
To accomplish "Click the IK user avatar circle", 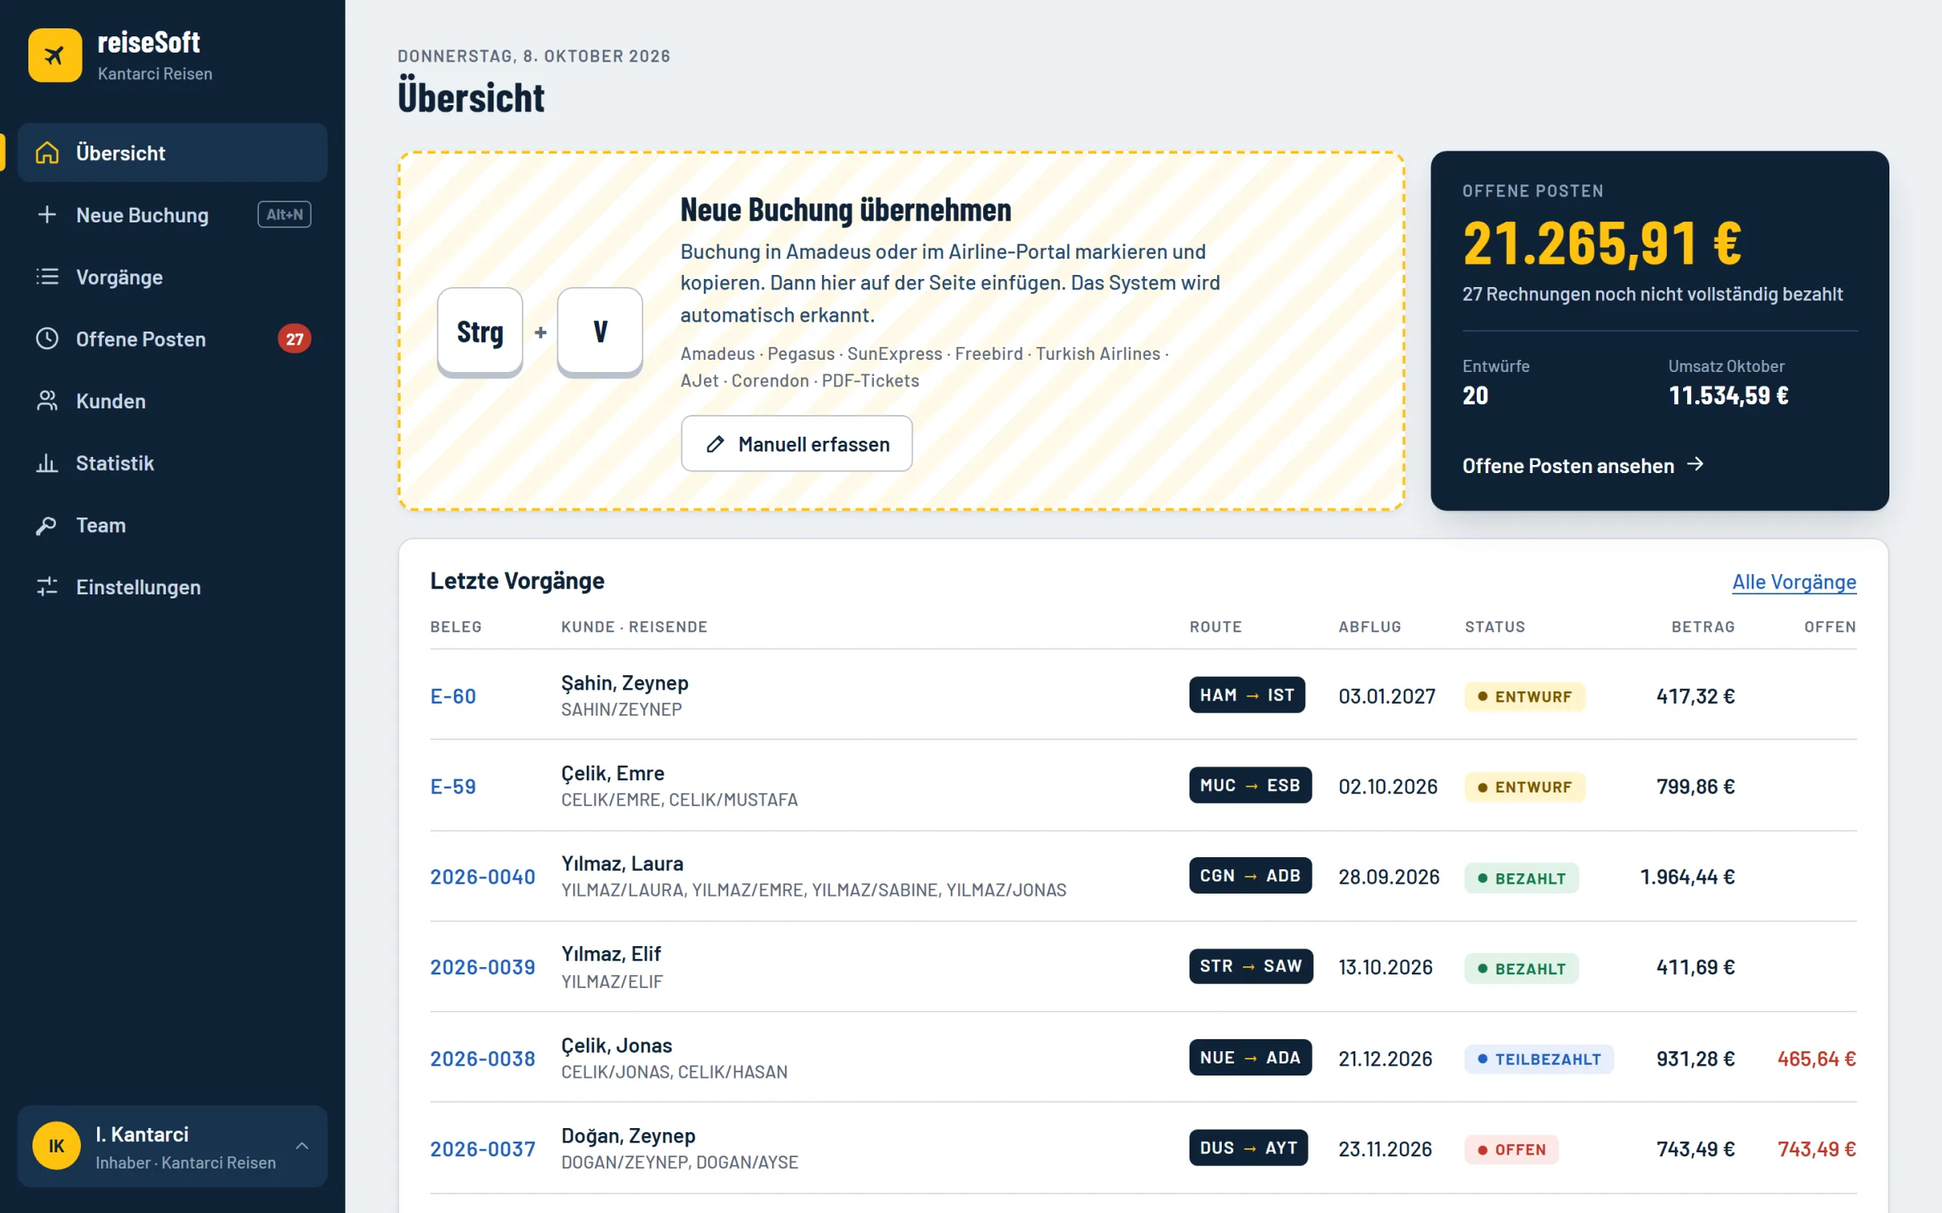I will click(57, 1146).
